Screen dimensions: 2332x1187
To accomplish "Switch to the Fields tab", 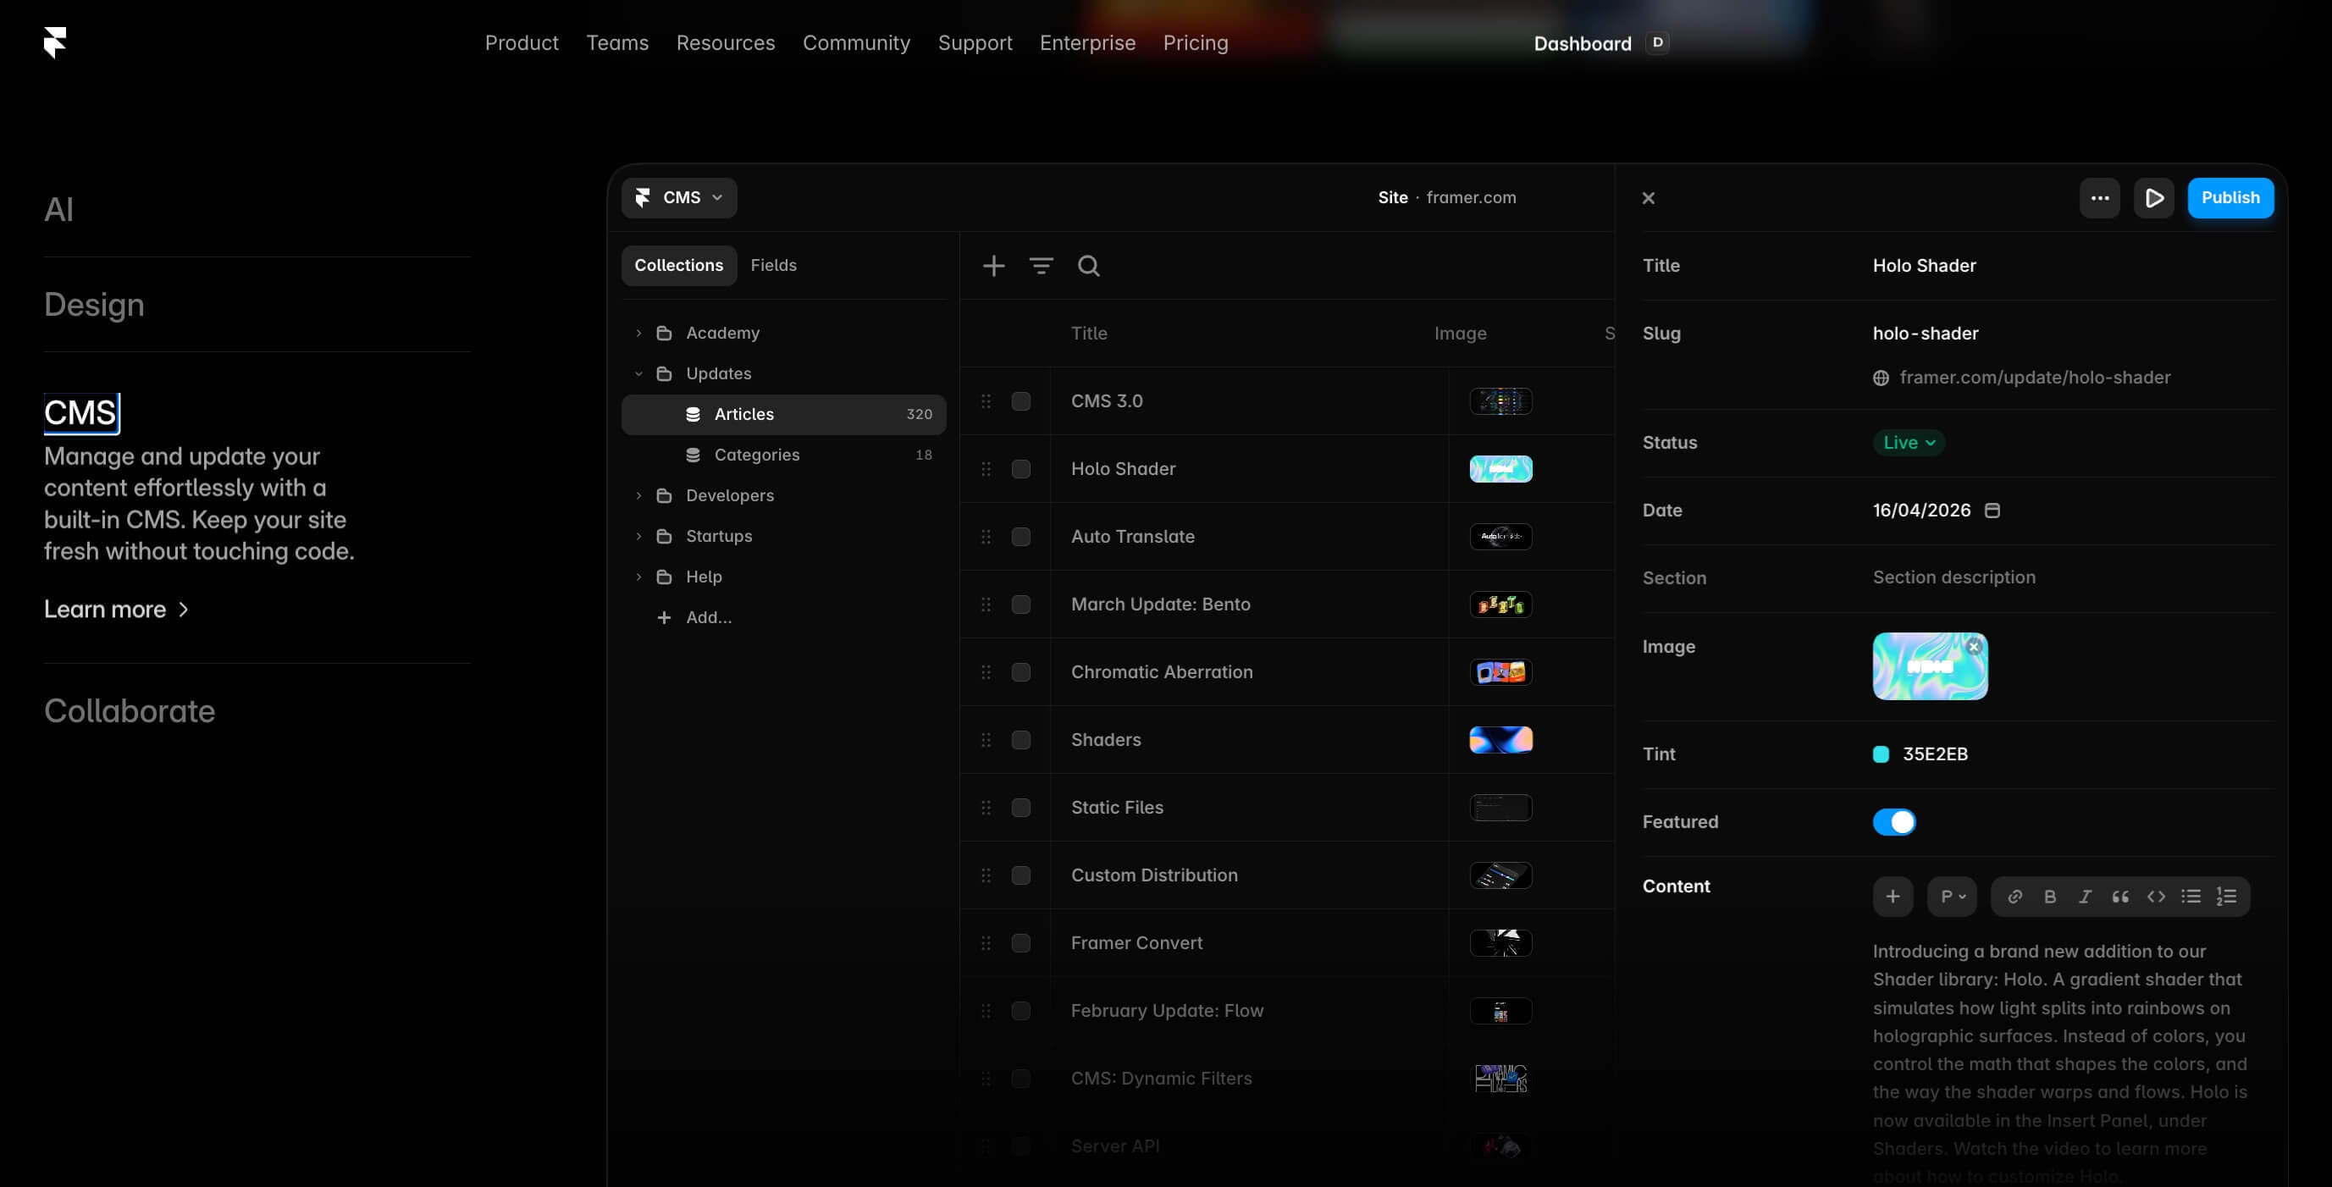I will pos(773,265).
